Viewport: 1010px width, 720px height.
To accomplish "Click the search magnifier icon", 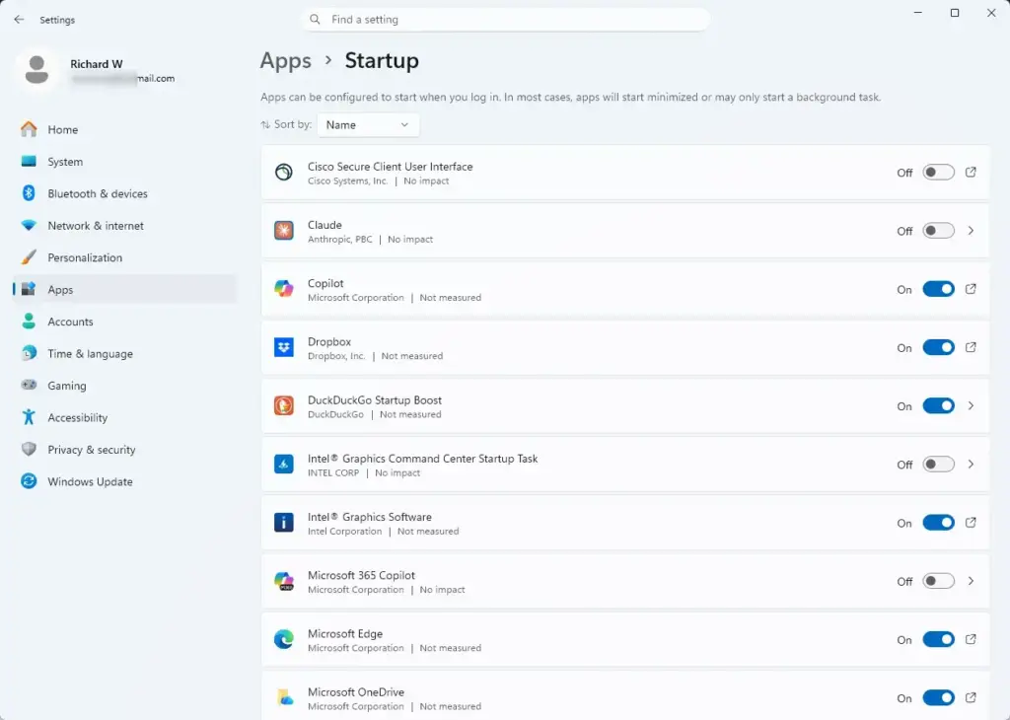I will tap(315, 20).
